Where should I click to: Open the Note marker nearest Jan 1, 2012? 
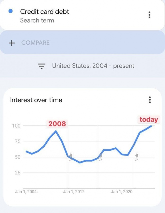coord(71,157)
